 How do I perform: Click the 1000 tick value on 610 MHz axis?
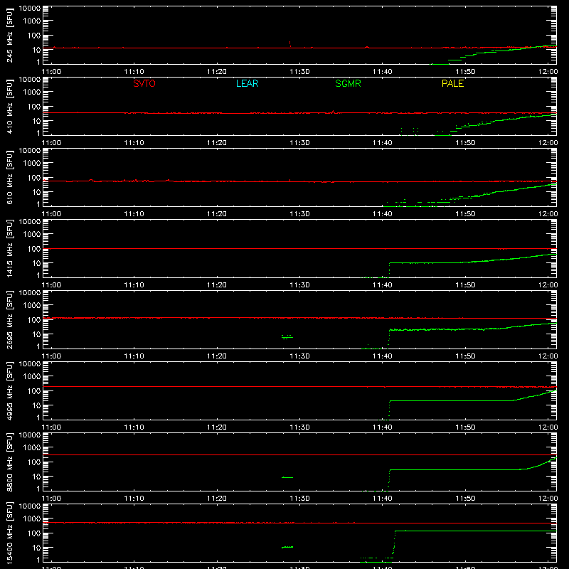pyautogui.click(x=32, y=163)
